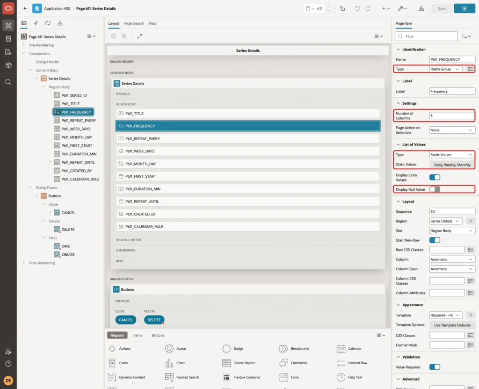The width and height of the screenshot is (479, 389).
Task: Open the Processing tab icon
Action: (48, 23)
